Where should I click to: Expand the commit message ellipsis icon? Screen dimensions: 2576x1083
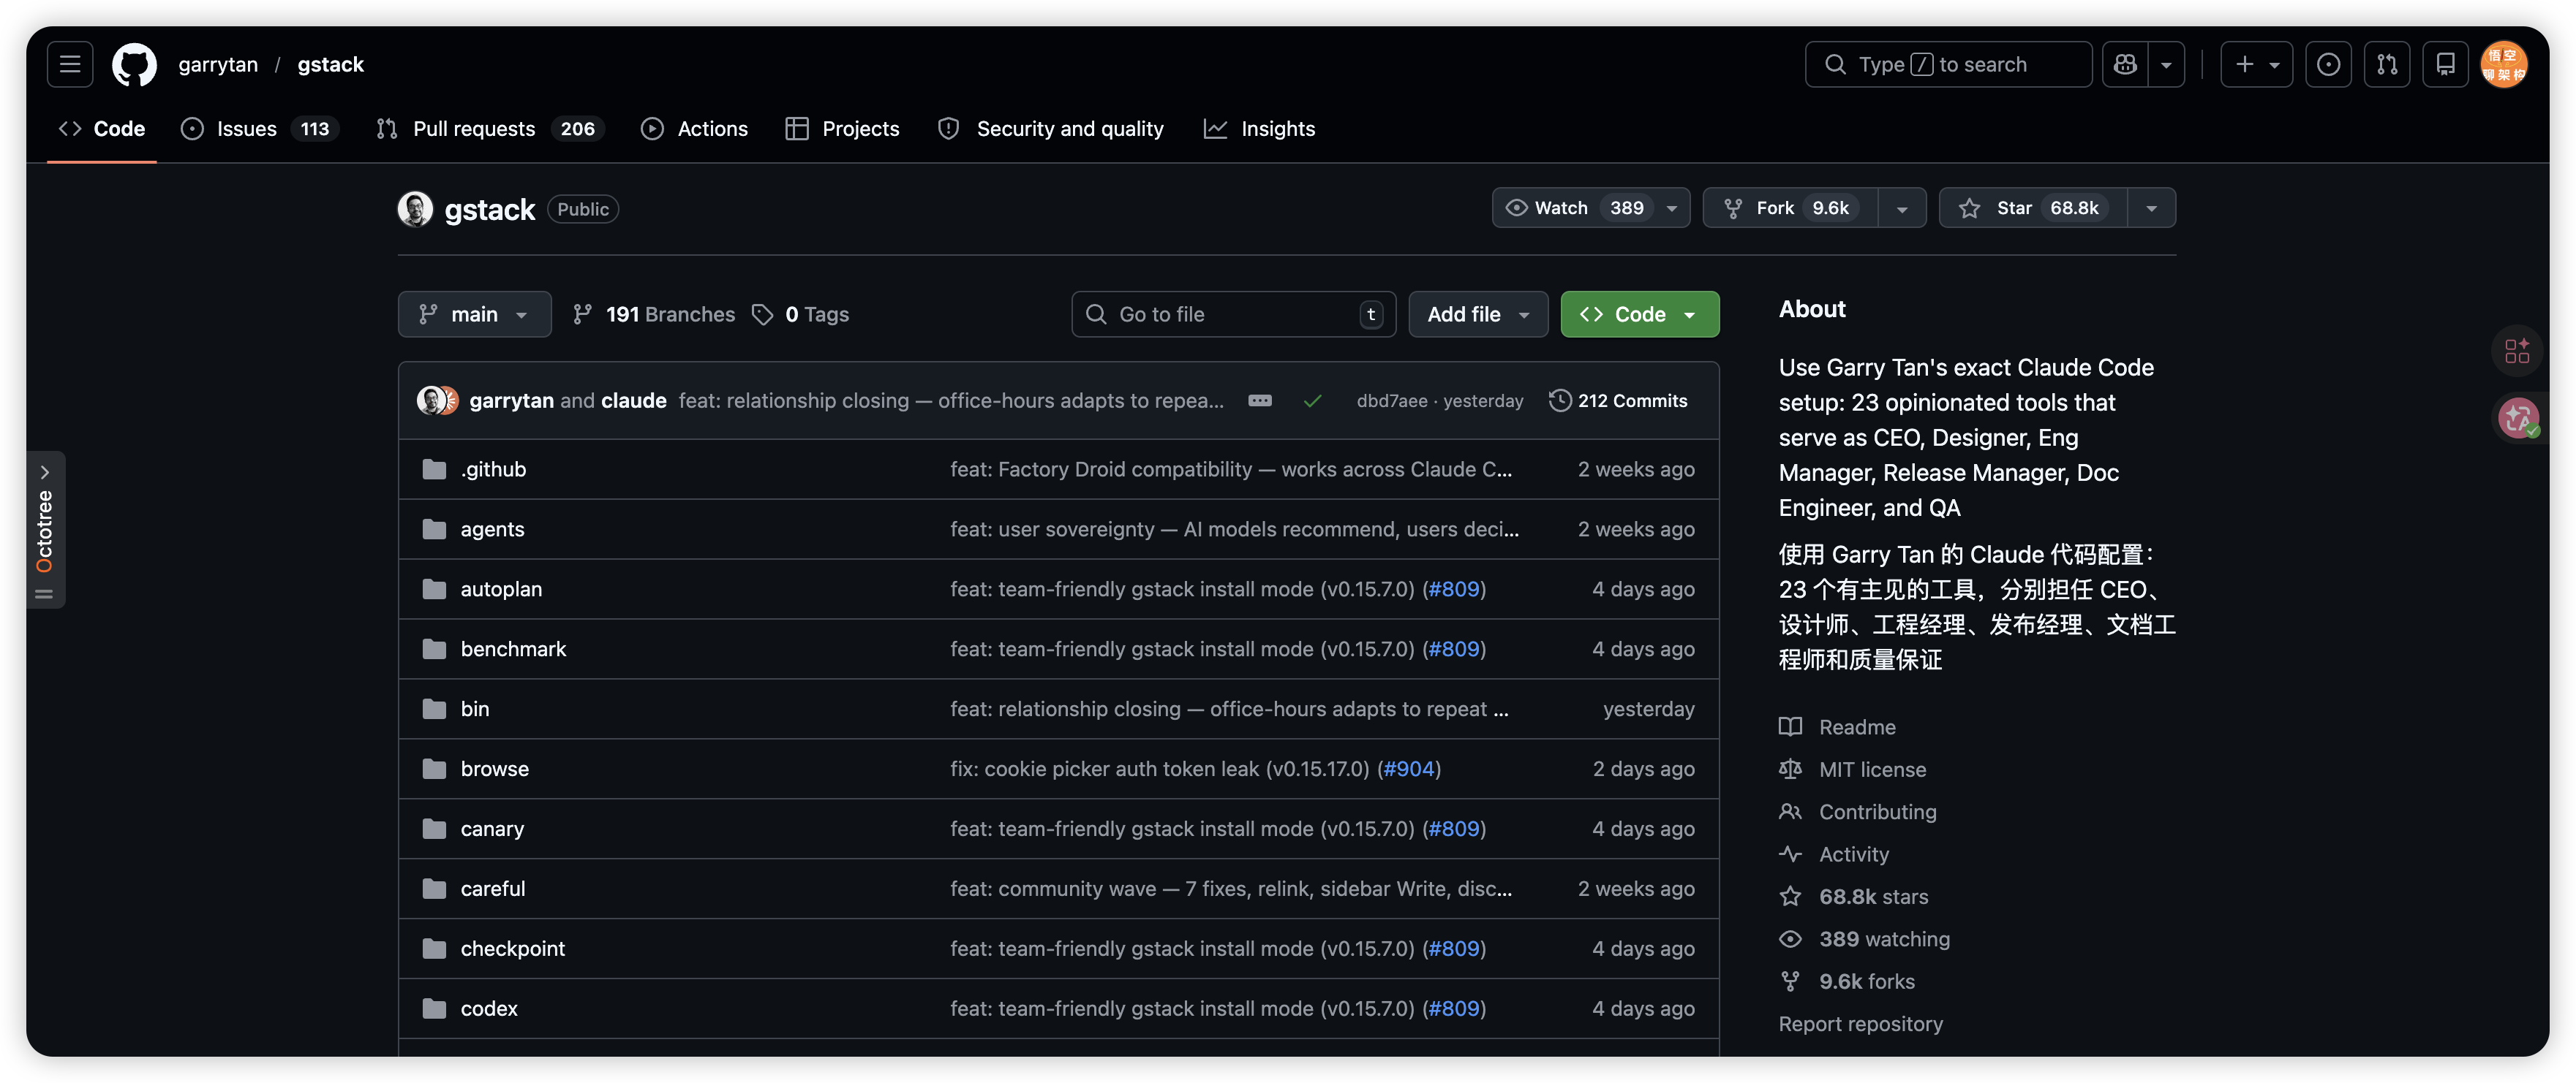point(1260,400)
